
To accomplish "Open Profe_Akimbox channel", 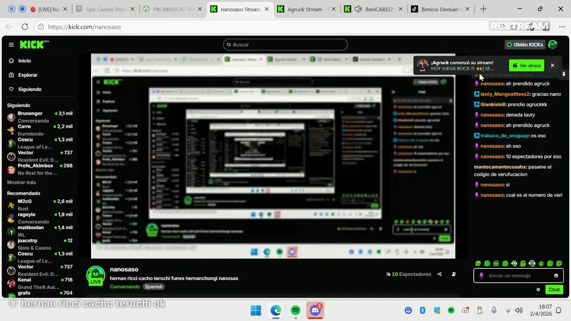I will [x=40, y=169].
